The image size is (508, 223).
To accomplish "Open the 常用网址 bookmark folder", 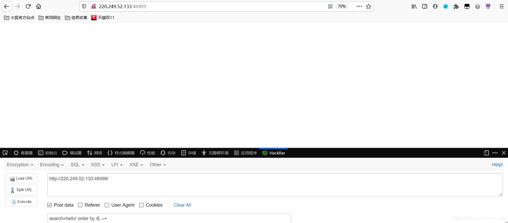I will [x=50, y=18].
